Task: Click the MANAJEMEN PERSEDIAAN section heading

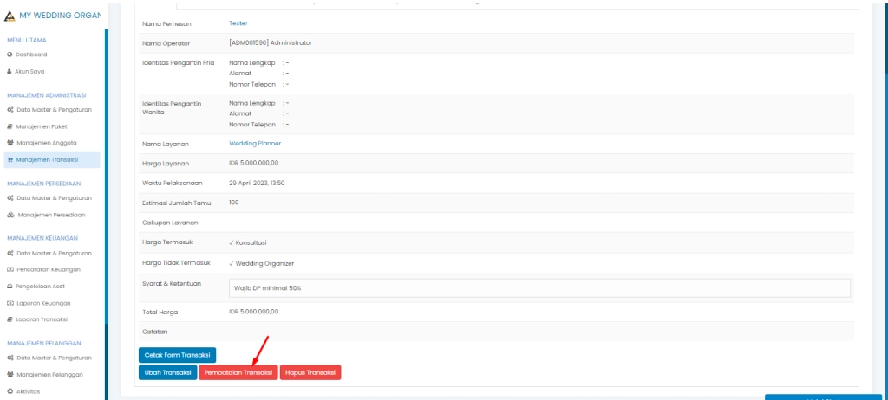Action: [x=43, y=184]
